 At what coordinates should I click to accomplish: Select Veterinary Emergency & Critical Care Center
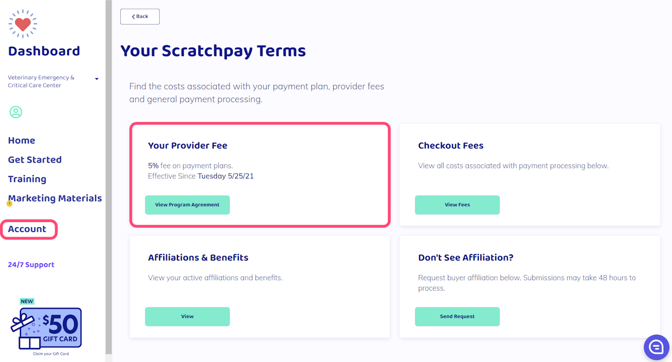pos(41,81)
